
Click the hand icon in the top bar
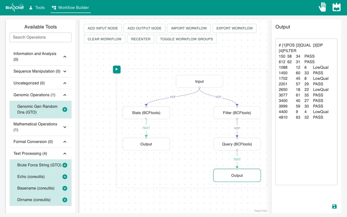coord(322,7)
